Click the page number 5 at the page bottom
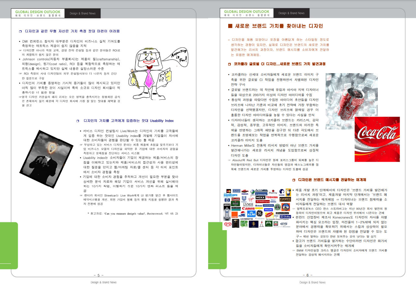 98,275
